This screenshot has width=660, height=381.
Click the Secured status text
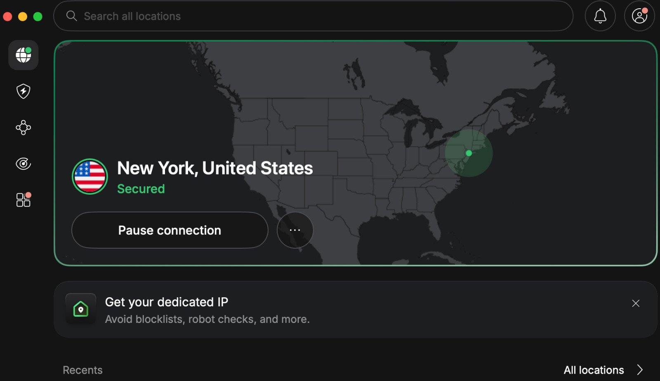(141, 189)
